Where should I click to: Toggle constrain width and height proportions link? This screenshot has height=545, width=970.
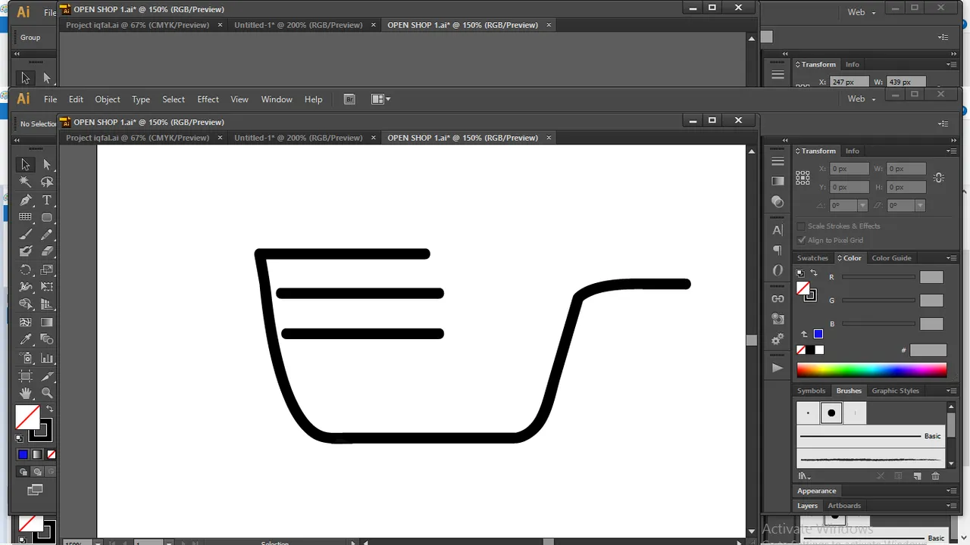939,177
